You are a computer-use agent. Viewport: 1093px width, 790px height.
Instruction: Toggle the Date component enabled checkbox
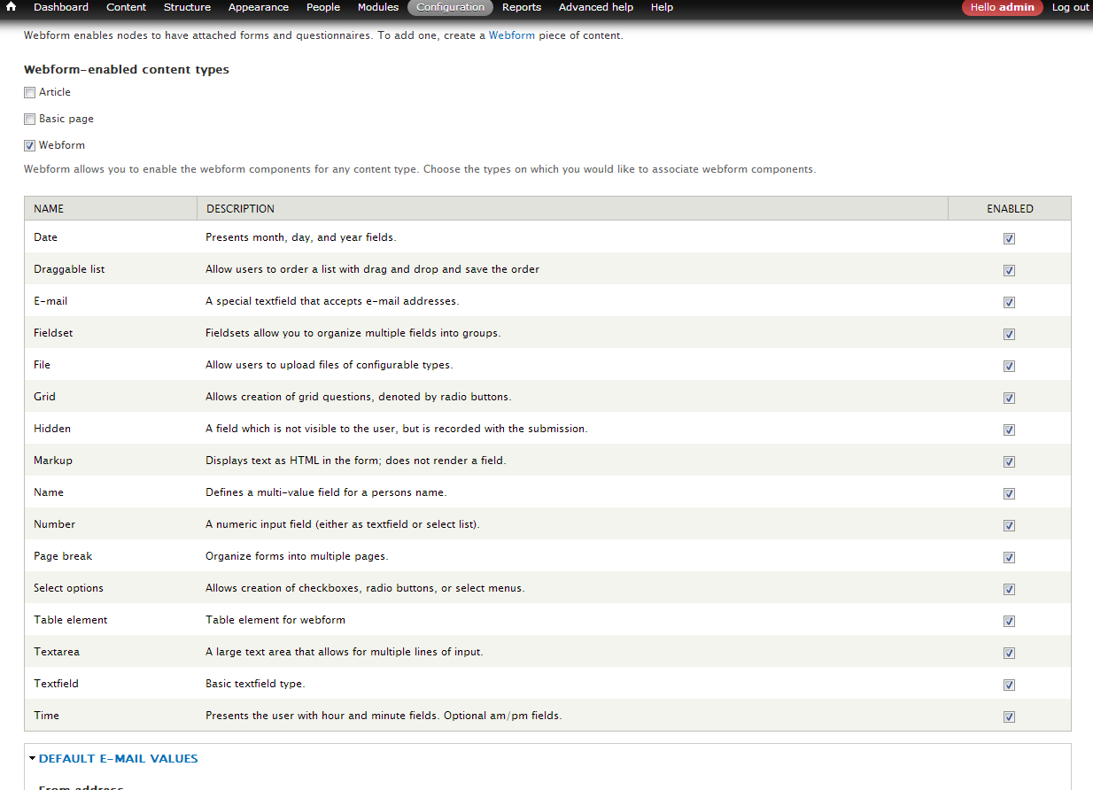[1010, 238]
